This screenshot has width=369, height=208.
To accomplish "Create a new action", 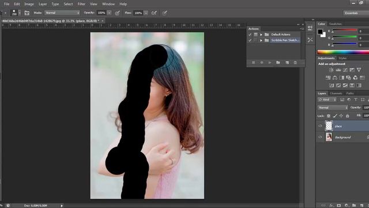I will coord(287,62).
